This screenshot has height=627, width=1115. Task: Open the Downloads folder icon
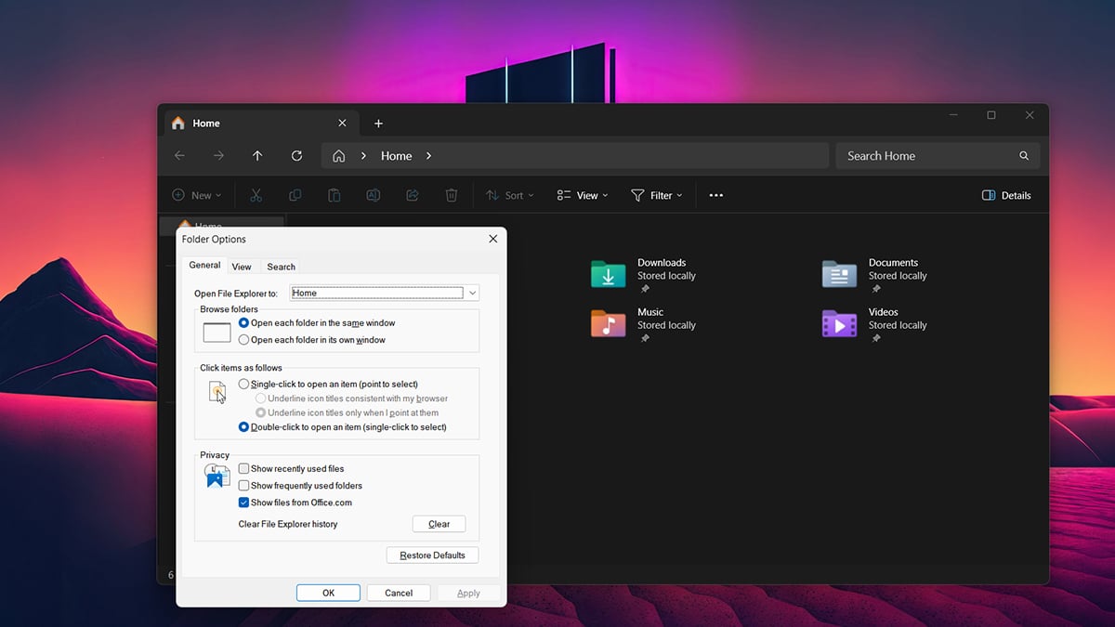(x=609, y=275)
